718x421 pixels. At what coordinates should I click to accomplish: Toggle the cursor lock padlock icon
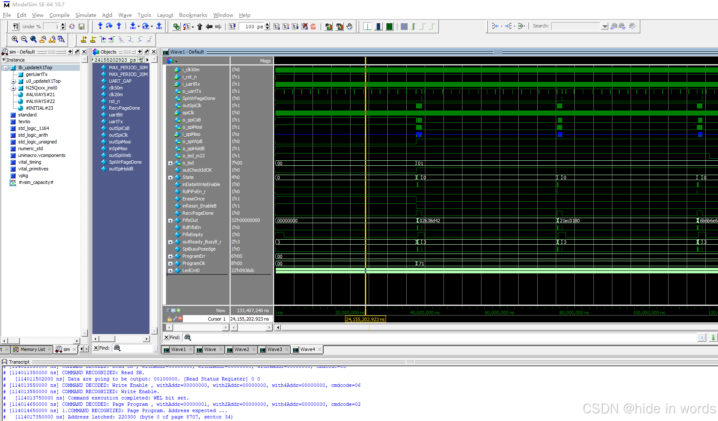coord(169,319)
